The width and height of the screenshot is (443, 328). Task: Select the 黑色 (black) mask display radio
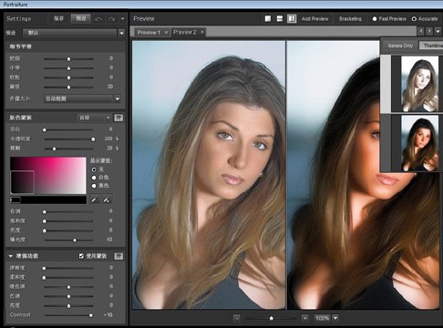tap(94, 186)
